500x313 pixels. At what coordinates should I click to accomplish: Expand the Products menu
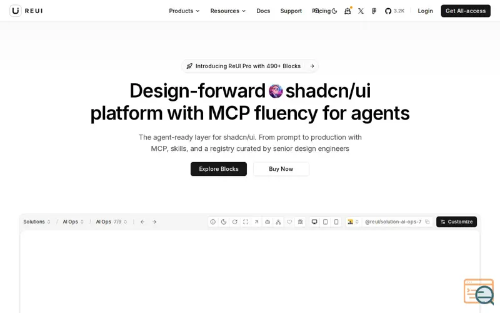click(x=184, y=11)
